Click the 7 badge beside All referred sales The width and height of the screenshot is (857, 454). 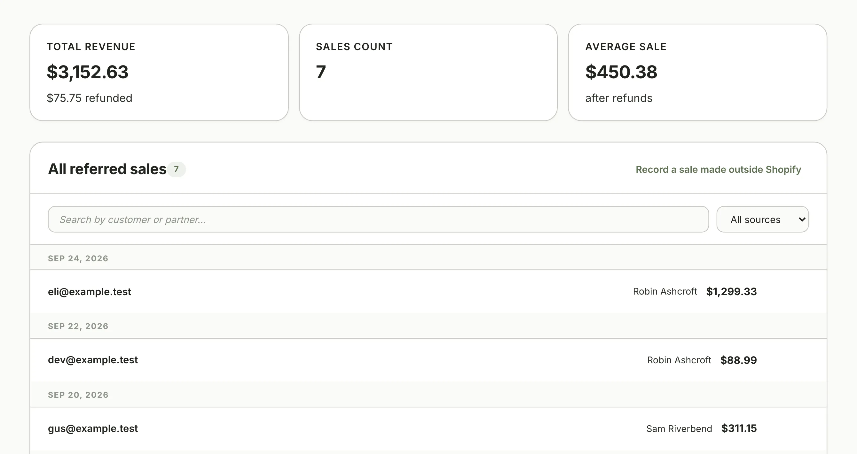(176, 169)
